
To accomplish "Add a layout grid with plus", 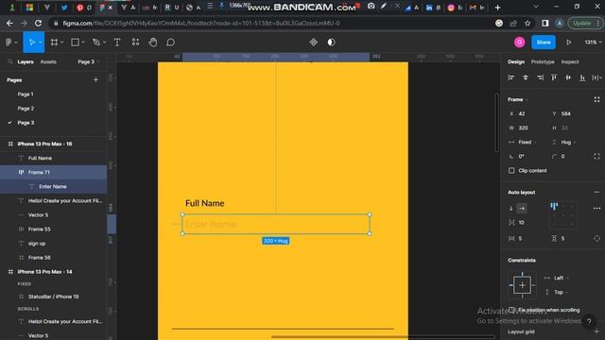I will (x=596, y=331).
